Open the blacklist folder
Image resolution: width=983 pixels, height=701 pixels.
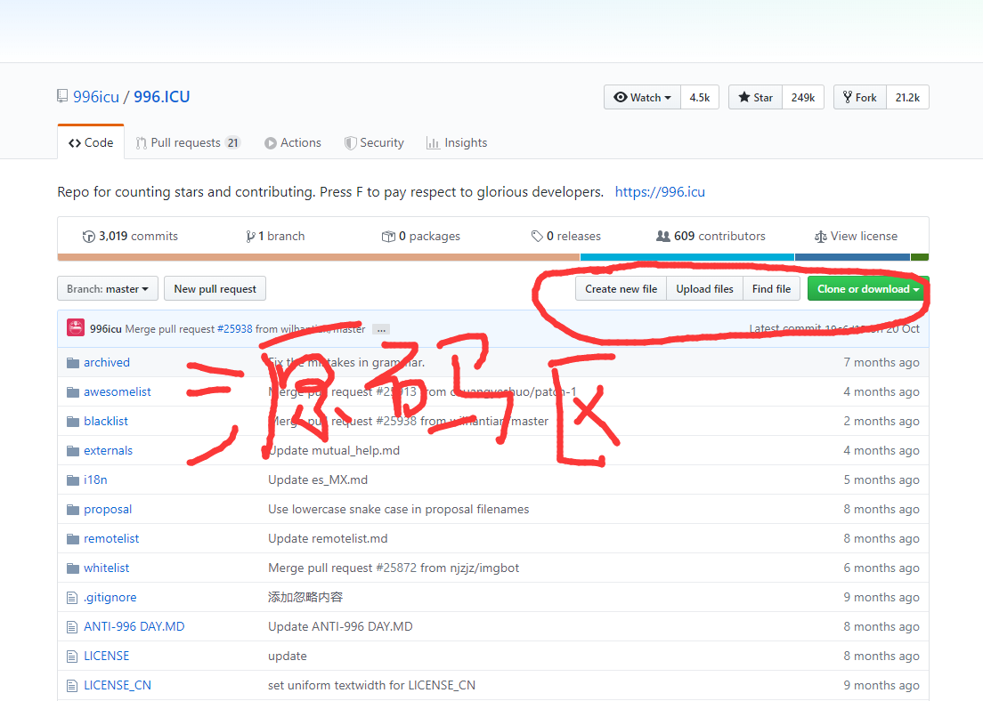[x=106, y=421]
